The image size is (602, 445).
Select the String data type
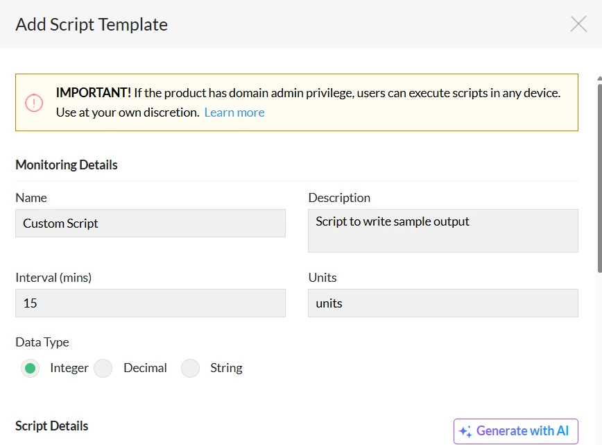coord(191,368)
